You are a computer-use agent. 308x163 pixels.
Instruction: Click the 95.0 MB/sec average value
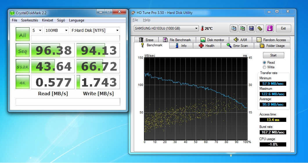point(273,105)
